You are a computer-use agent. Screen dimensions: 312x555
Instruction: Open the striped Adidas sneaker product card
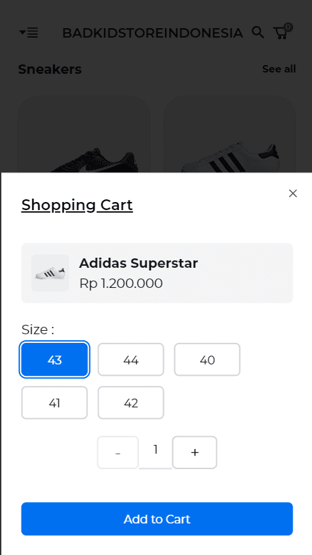(229, 134)
